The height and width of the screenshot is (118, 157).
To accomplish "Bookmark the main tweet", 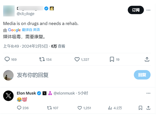I will point(112,59).
